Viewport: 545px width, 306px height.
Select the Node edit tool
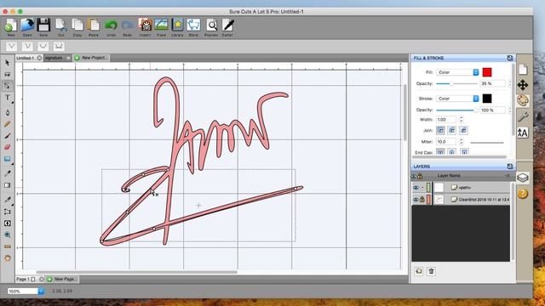8,86
